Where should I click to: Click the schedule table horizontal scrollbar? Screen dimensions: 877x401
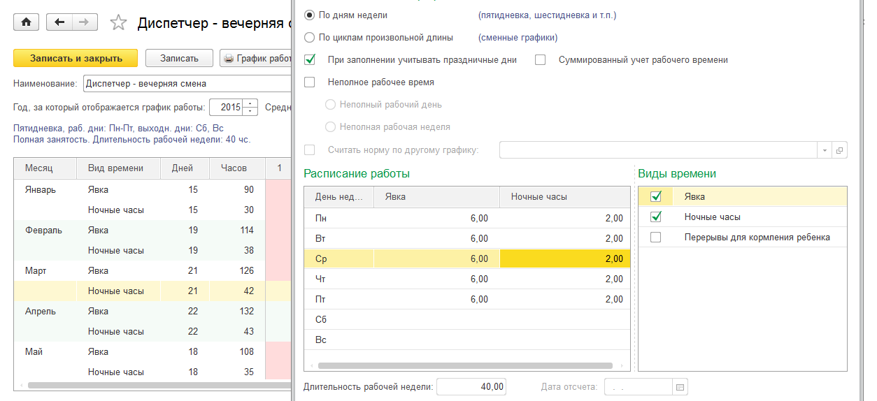[465, 365]
